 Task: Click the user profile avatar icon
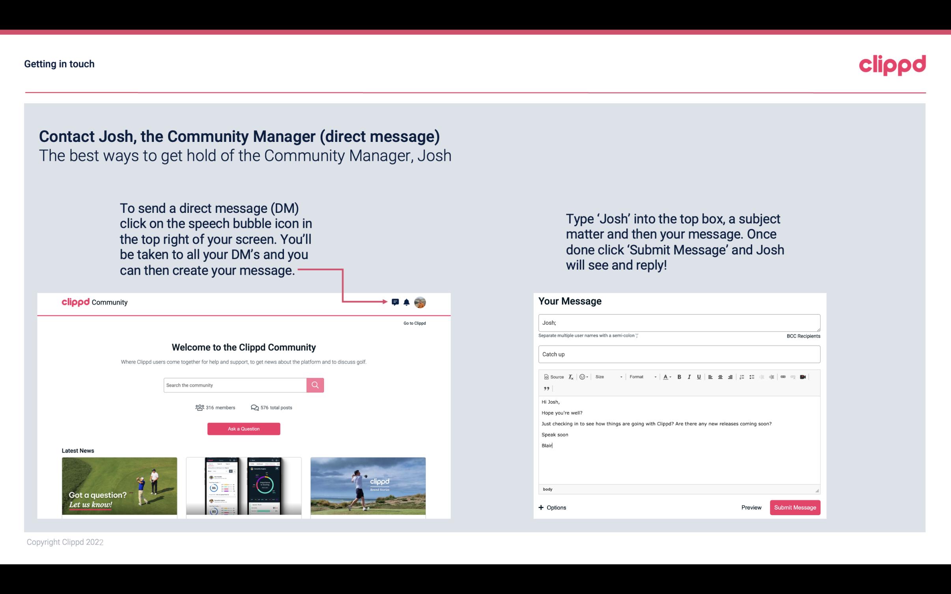click(420, 302)
